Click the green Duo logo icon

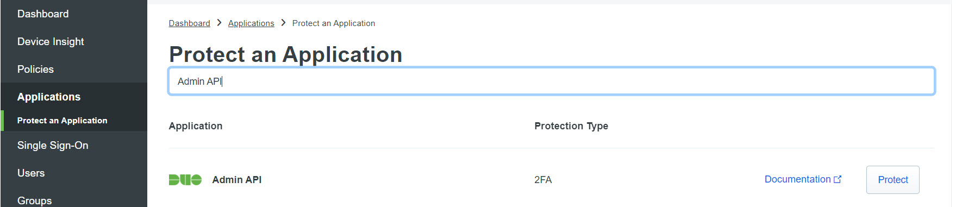click(x=185, y=180)
